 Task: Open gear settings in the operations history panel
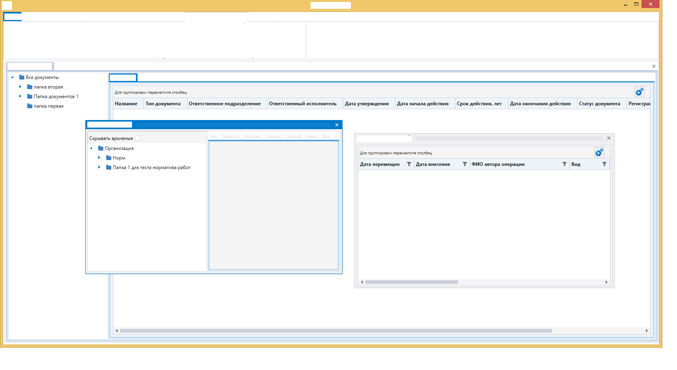click(599, 153)
